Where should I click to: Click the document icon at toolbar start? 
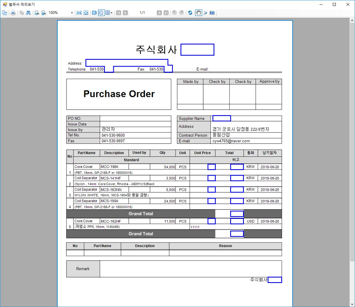[x=4, y=13]
